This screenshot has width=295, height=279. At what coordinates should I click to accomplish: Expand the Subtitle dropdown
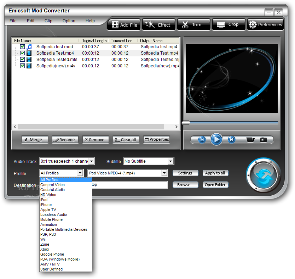click(170, 161)
